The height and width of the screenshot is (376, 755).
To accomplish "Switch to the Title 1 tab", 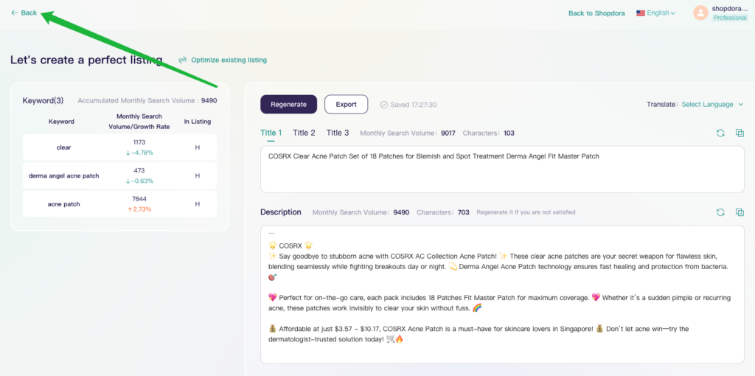I will 271,133.
